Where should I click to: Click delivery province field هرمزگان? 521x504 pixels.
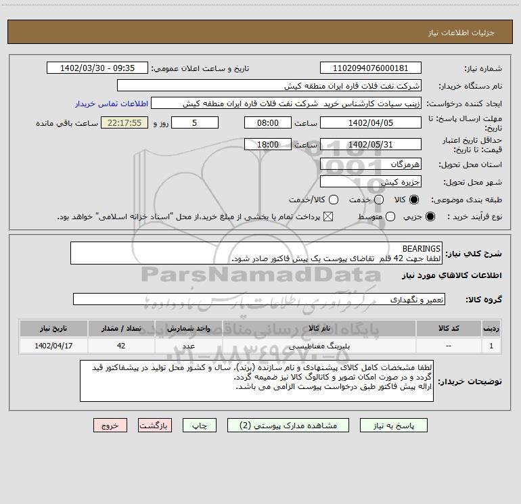[371, 164]
